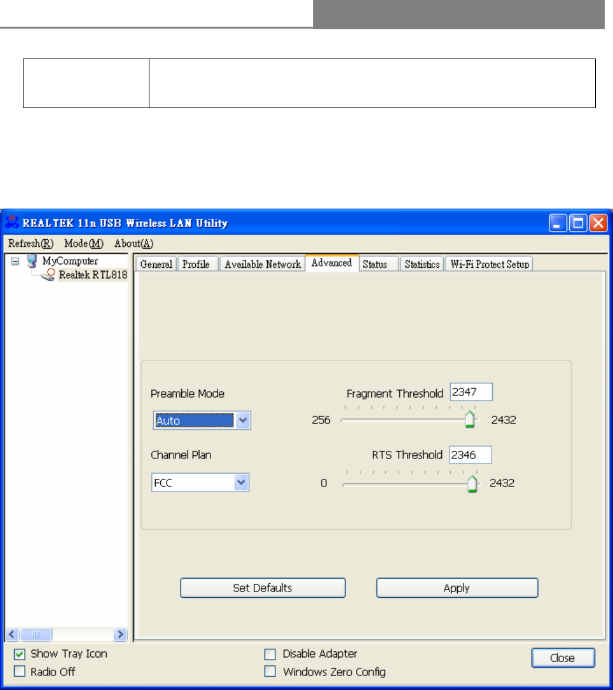The image size is (613, 690).
Task: Open the About(A) menu
Action: click(x=134, y=244)
